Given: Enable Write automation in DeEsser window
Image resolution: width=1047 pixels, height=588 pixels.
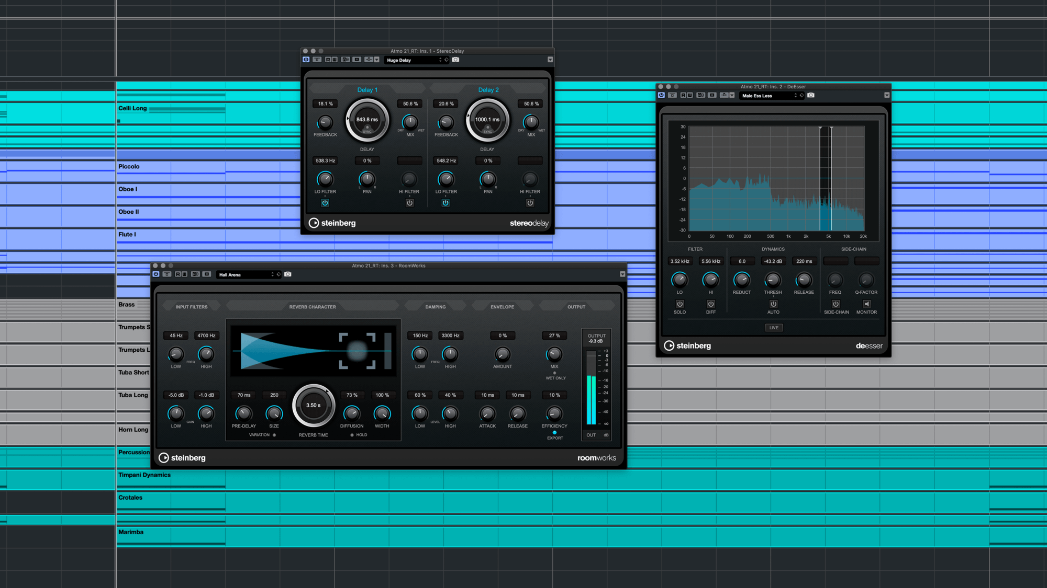Looking at the screenshot, I should [x=690, y=95].
